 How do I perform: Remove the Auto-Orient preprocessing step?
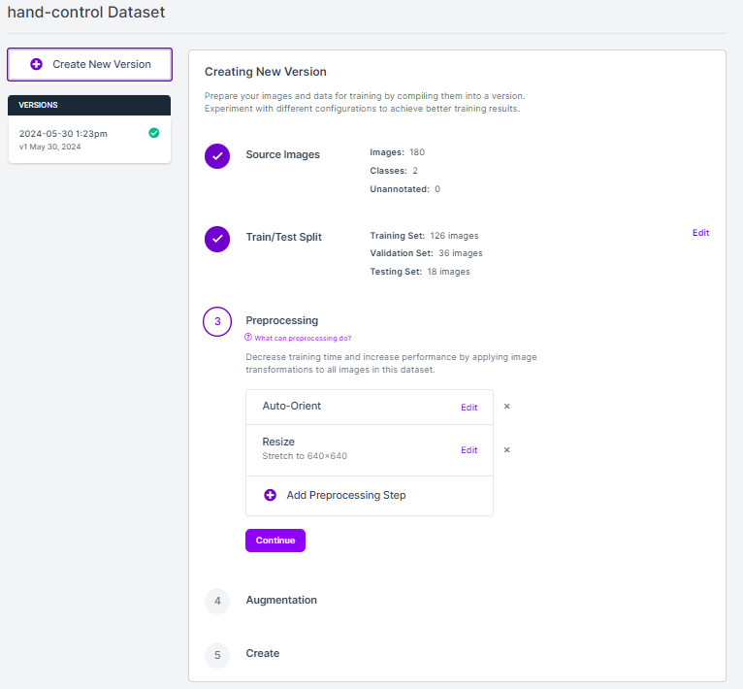click(507, 407)
